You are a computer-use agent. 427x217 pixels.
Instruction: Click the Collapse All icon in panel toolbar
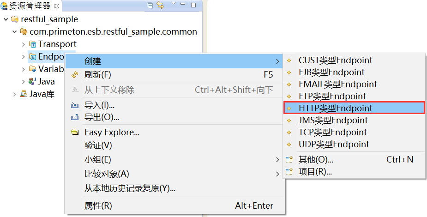[x=150, y=6]
